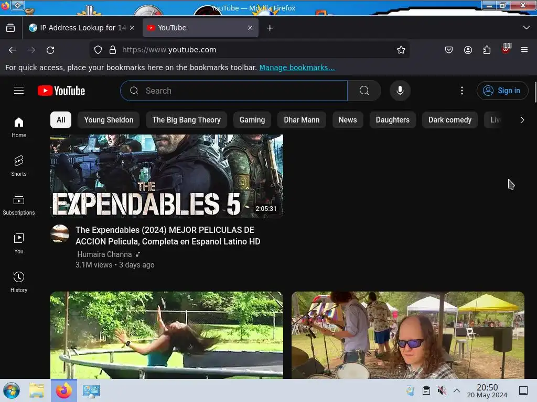Open Shorts in sidebar
537x402 pixels.
(x=19, y=166)
